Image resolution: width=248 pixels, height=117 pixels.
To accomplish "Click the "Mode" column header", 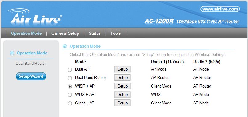I will pyautogui.click(x=80, y=62).
